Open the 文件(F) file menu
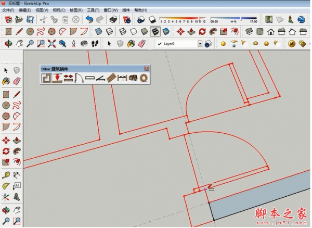Image resolution: width=312 pixels, height=228 pixels. (x=8, y=10)
